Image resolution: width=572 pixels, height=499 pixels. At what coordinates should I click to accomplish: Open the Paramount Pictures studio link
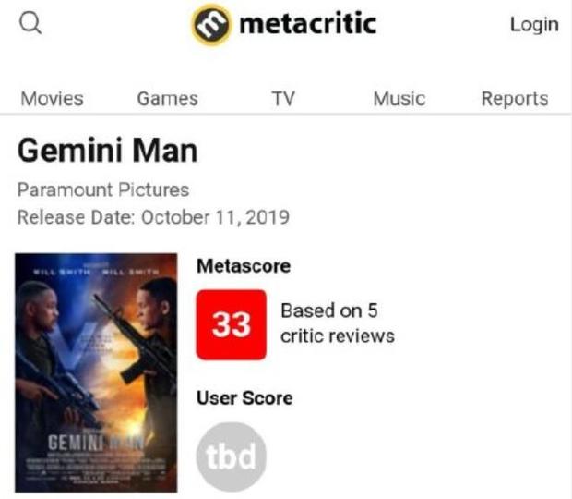[x=103, y=190]
